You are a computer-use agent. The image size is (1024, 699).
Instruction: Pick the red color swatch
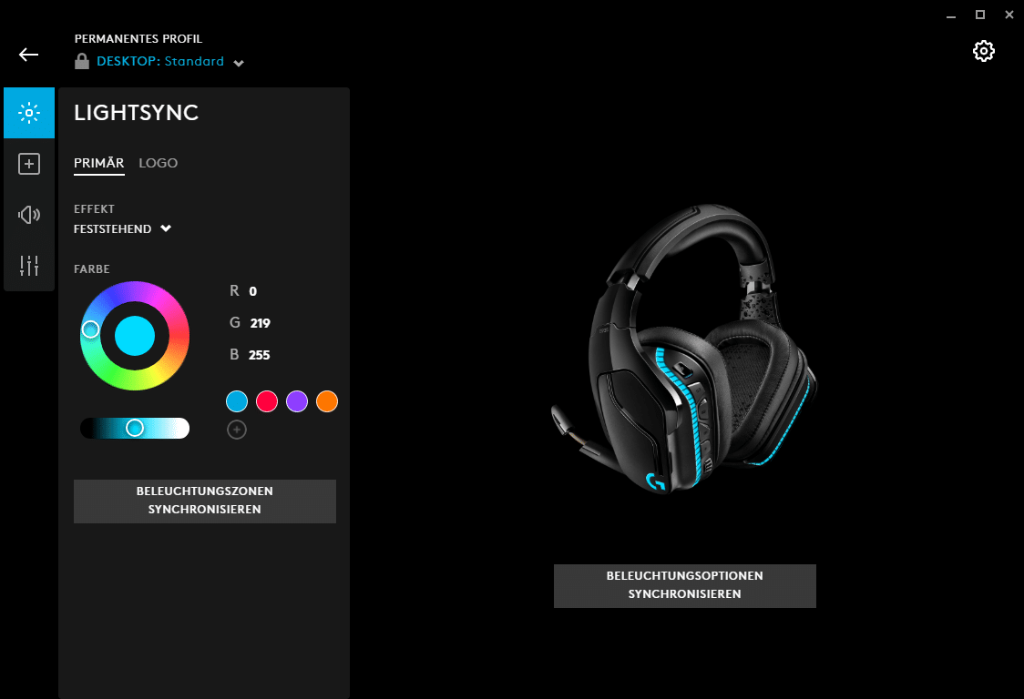pyautogui.click(x=266, y=401)
